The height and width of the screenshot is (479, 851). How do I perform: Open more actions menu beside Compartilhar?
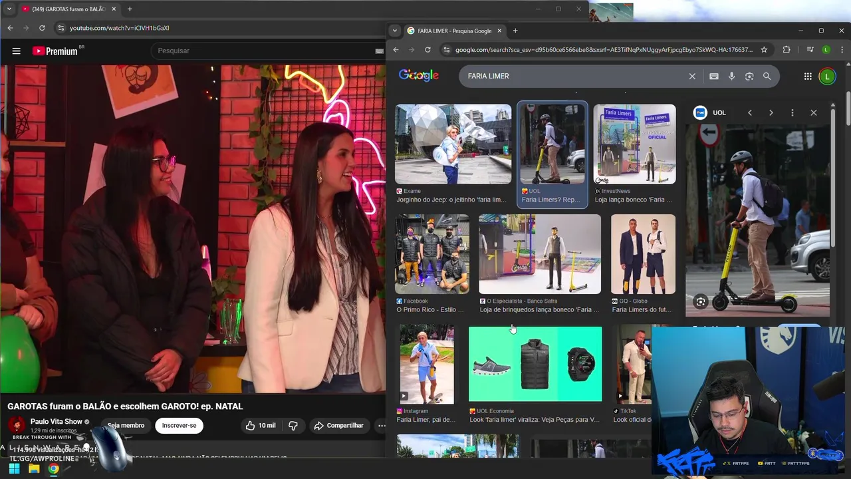[382, 425]
